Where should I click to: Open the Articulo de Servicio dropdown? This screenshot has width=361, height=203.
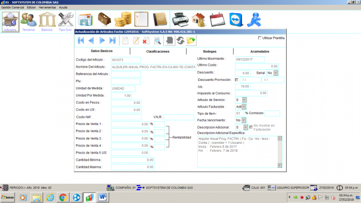[x=244, y=100]
